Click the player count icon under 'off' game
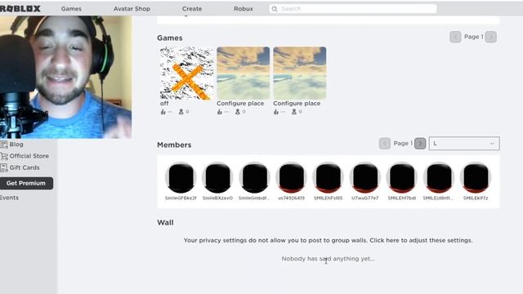523x294 pixels. tap(181, 112)
